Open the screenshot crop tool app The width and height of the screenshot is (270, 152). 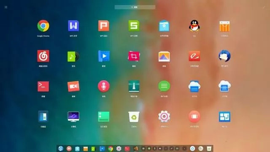pyautogui.click(x=134, y=56)
